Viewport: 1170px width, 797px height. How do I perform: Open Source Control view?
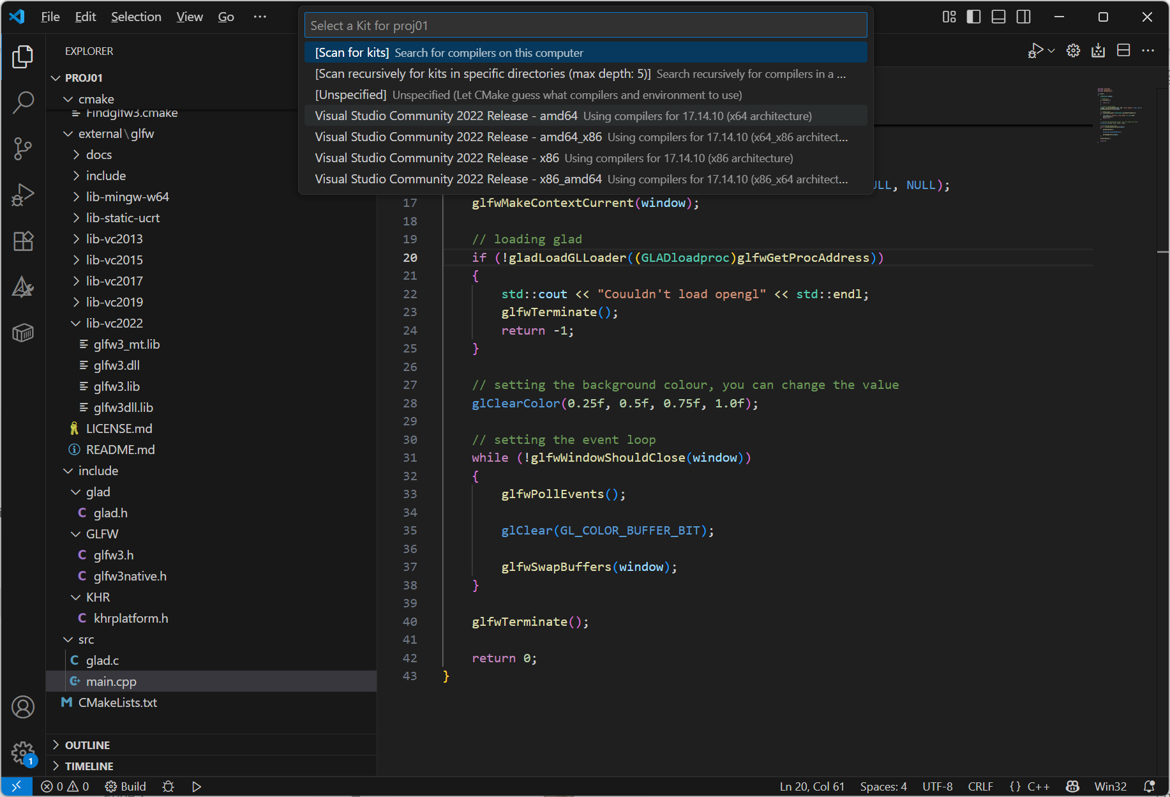pyautogui.click(x=23, y=149)
